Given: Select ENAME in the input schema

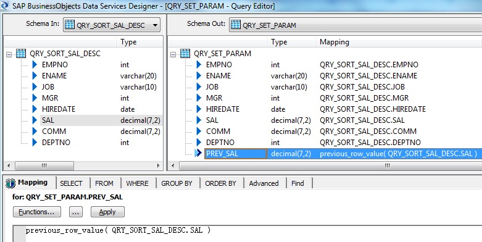Looking at the screenshot, I should click(x=54, y=76).
